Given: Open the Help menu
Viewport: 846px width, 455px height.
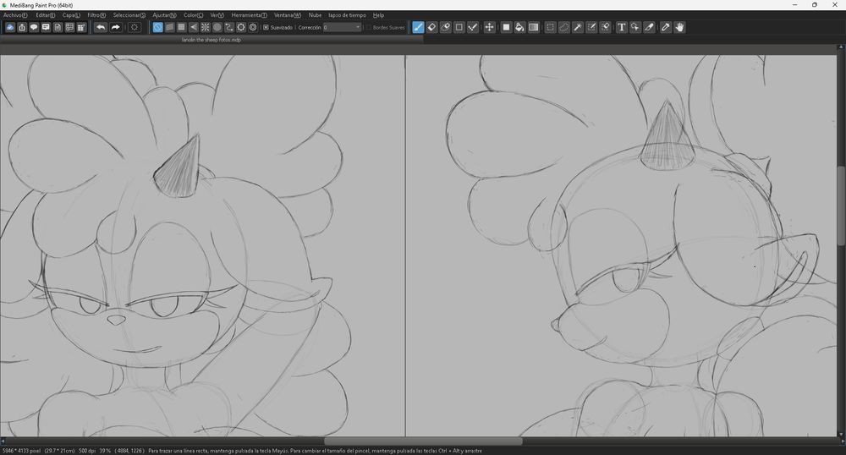Looking at the screenshot, I should [378, 15].
